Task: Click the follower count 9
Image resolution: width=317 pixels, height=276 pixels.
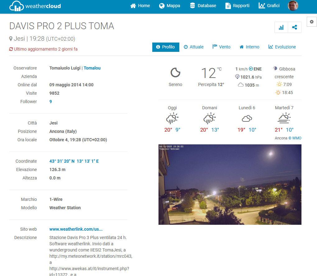Action: pos(51,102)
